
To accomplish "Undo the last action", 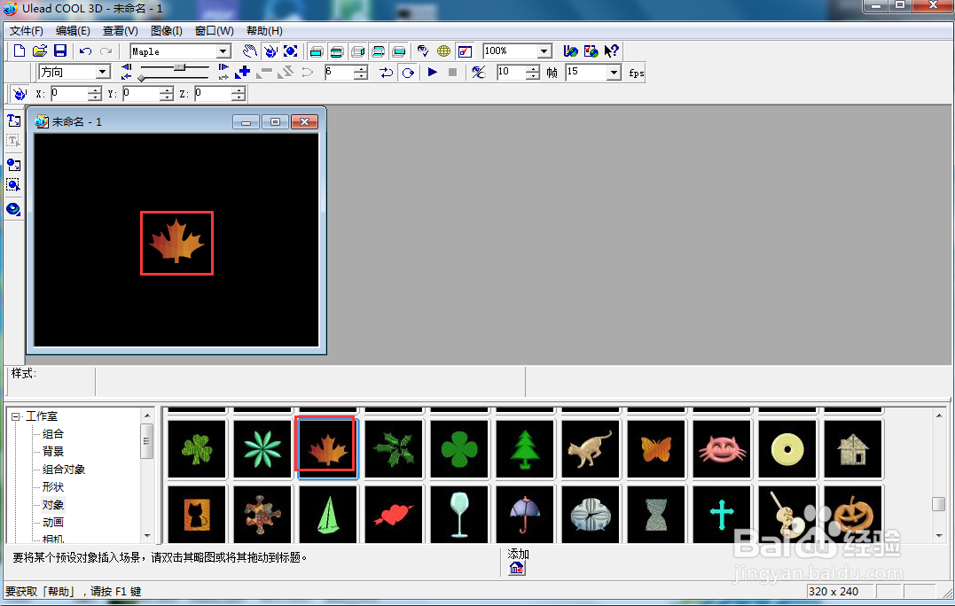I will [x=86, y=51].
